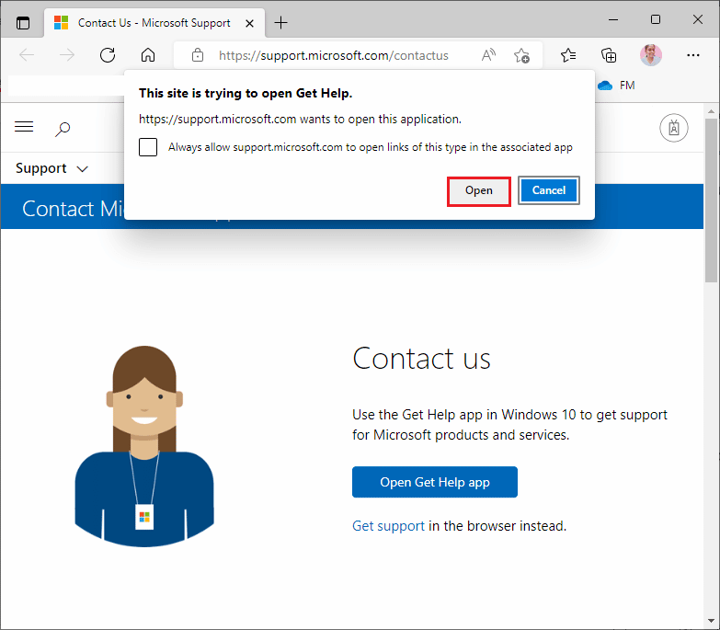Go back to the previous page
The width and height of the screenshot is (720, 630).
tap(27, 55)
